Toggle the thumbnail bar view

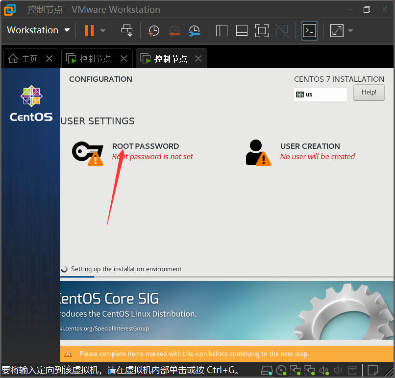242,31
